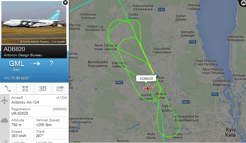
Task: Click the aircraft silhouette sidebar icon
Action: tap(4, 101)
